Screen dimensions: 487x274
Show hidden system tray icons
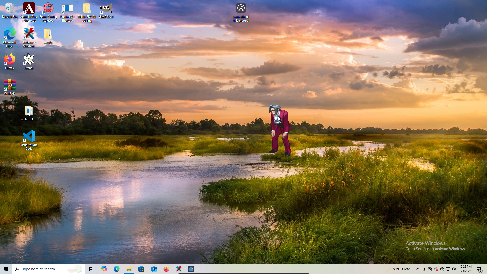click(x=418, y=269)
